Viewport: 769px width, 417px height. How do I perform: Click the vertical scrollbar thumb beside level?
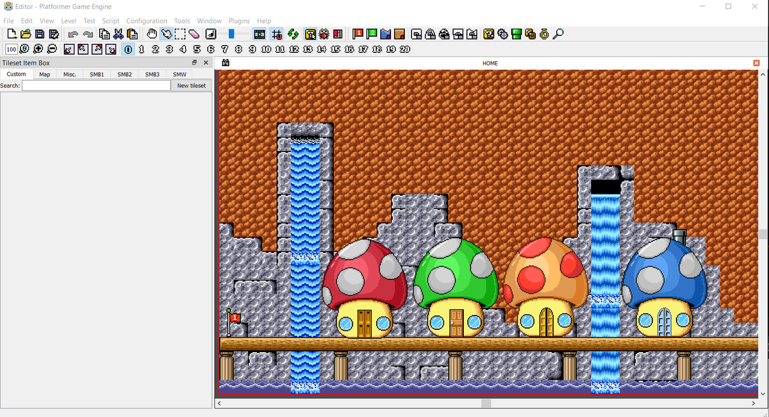[763, 234]
